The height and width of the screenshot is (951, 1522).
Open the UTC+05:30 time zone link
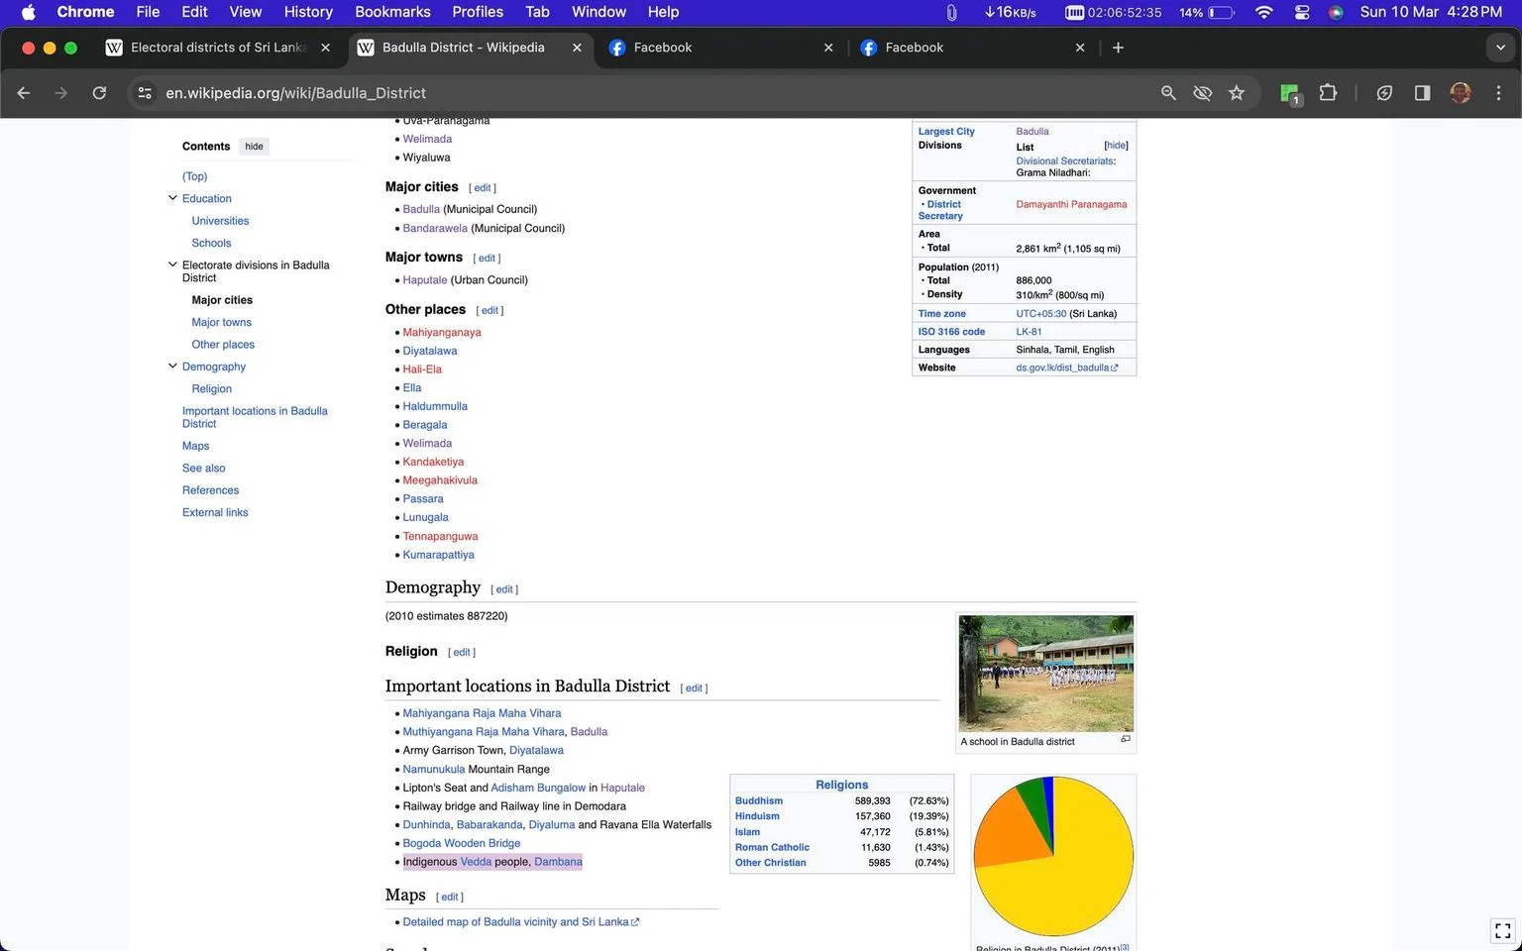coord(1041,314)
